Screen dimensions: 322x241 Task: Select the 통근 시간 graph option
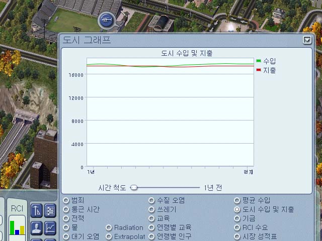coord(66,209)
